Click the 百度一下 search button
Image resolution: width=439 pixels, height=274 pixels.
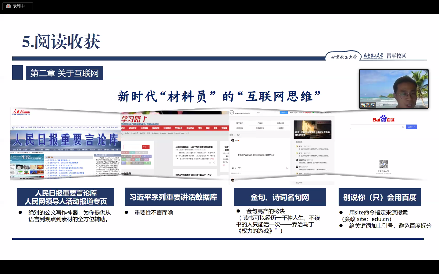click(412, 127)
